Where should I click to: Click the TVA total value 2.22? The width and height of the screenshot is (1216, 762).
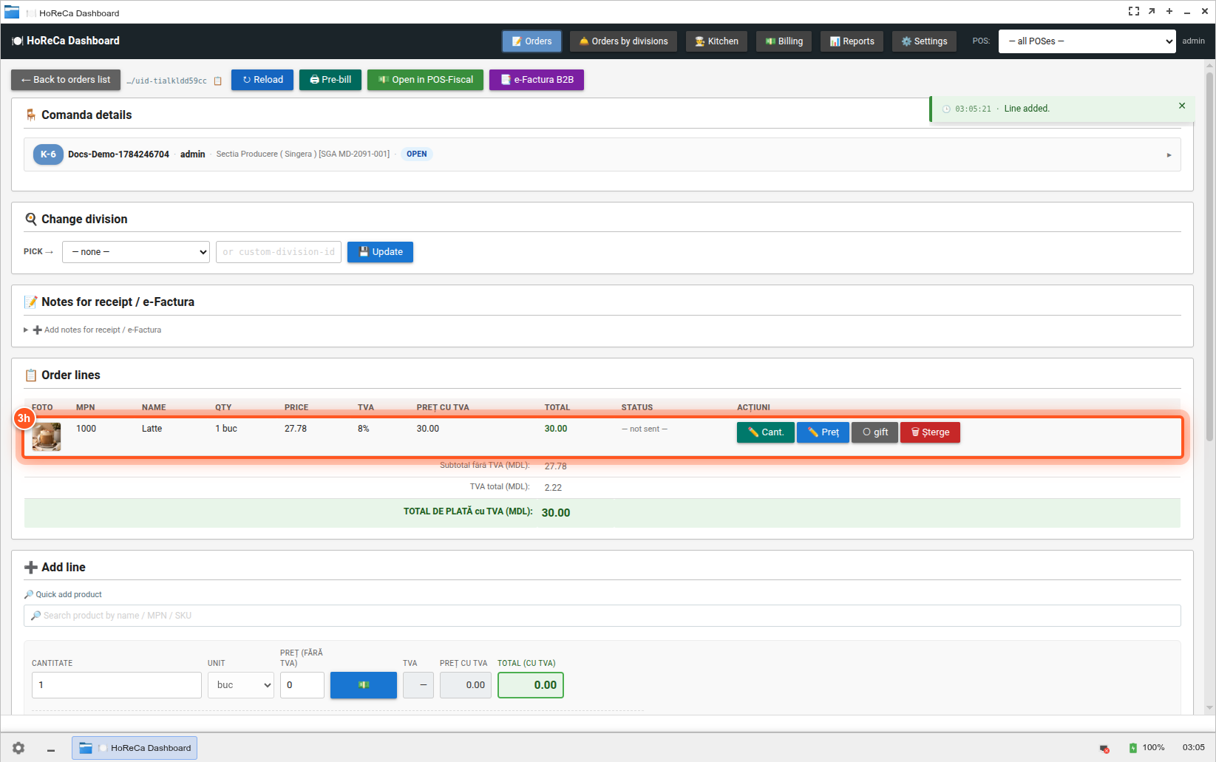pyautogui.click(x=553, y=488)
